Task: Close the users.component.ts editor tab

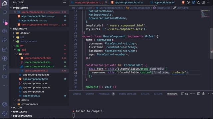Action: tap(106, 2)
